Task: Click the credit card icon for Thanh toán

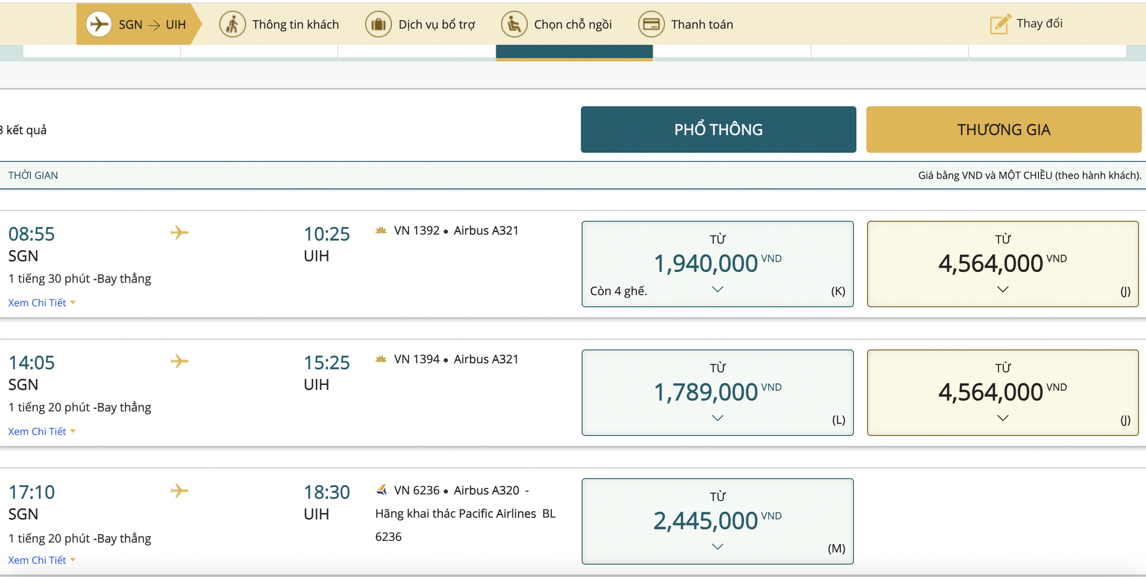Action: point(651,25)
